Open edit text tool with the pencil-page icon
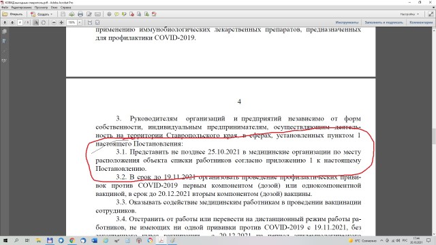Viewport: 436px width, 245px height. click(x=89, y=14)
